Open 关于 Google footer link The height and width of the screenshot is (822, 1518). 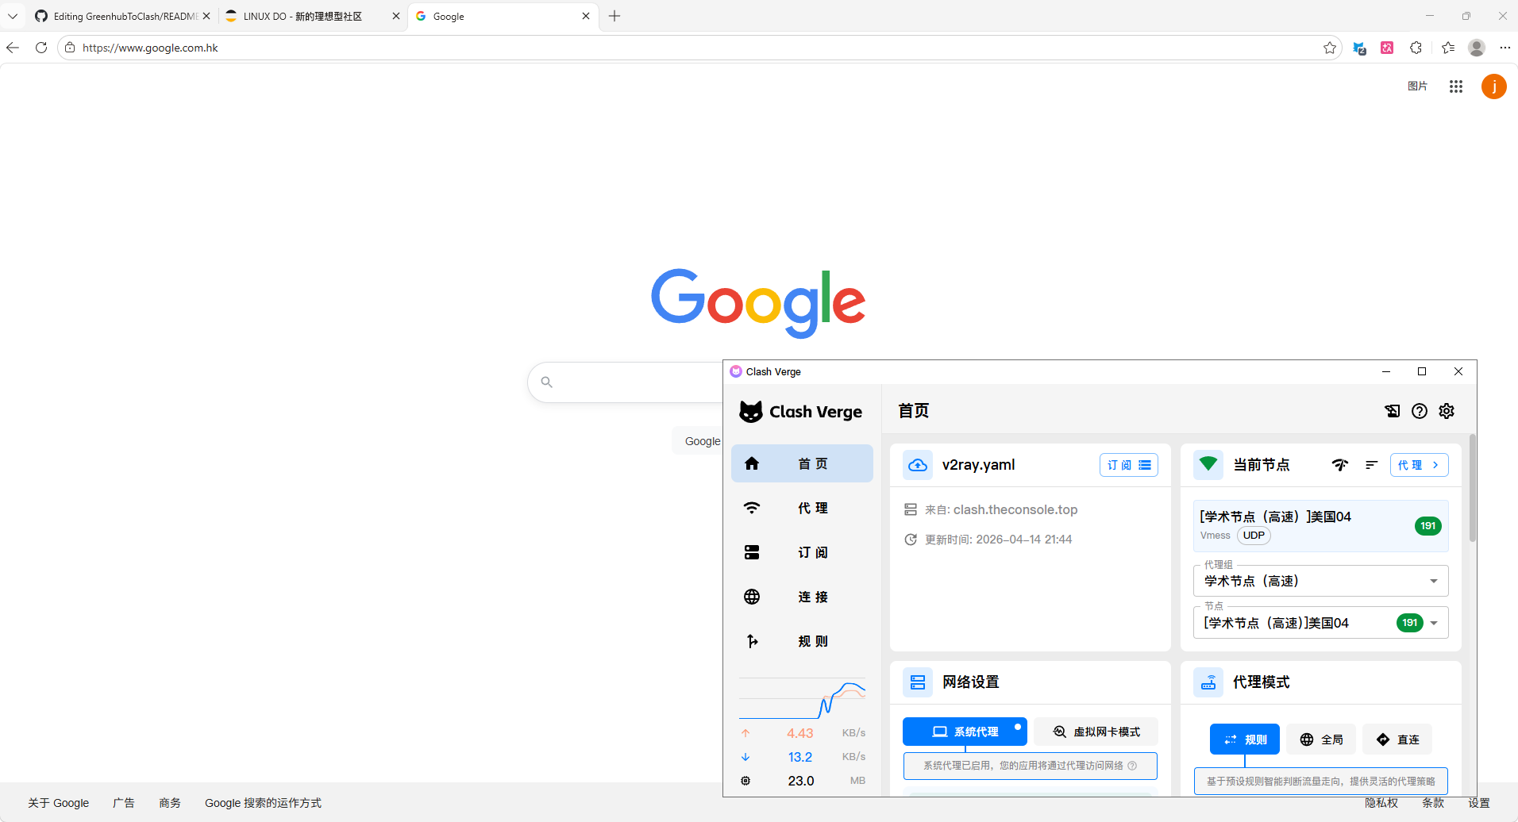pos(58,803)
